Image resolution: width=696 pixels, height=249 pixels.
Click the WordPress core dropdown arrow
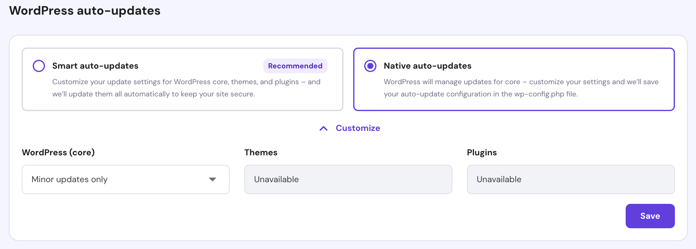(x=213, y=179)
